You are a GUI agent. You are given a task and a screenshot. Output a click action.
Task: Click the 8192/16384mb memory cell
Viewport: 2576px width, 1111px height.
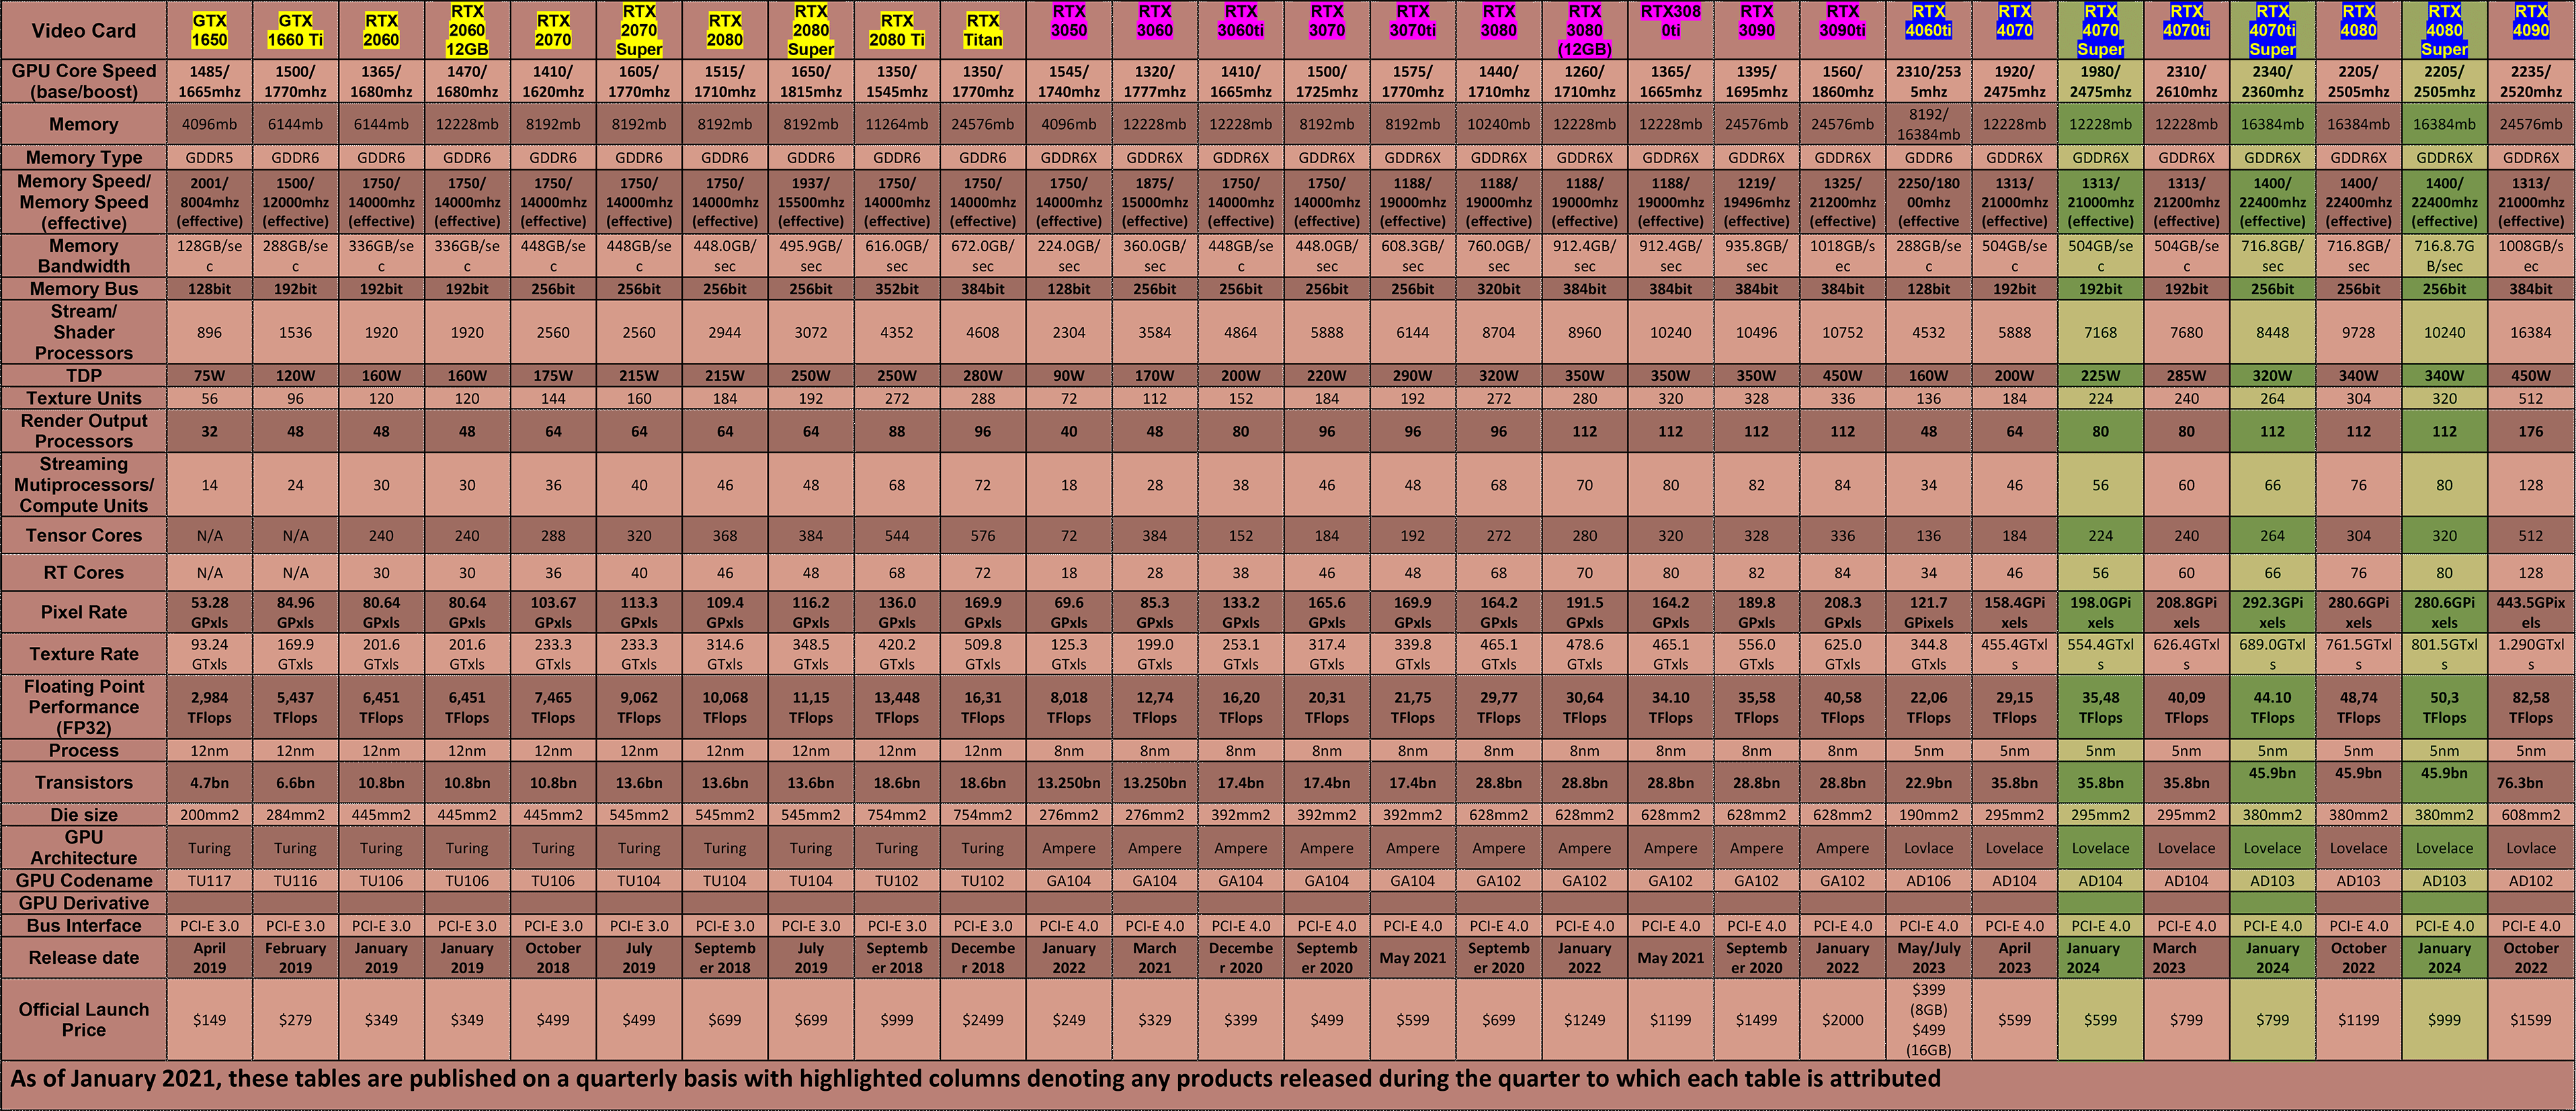(1929, 124)
